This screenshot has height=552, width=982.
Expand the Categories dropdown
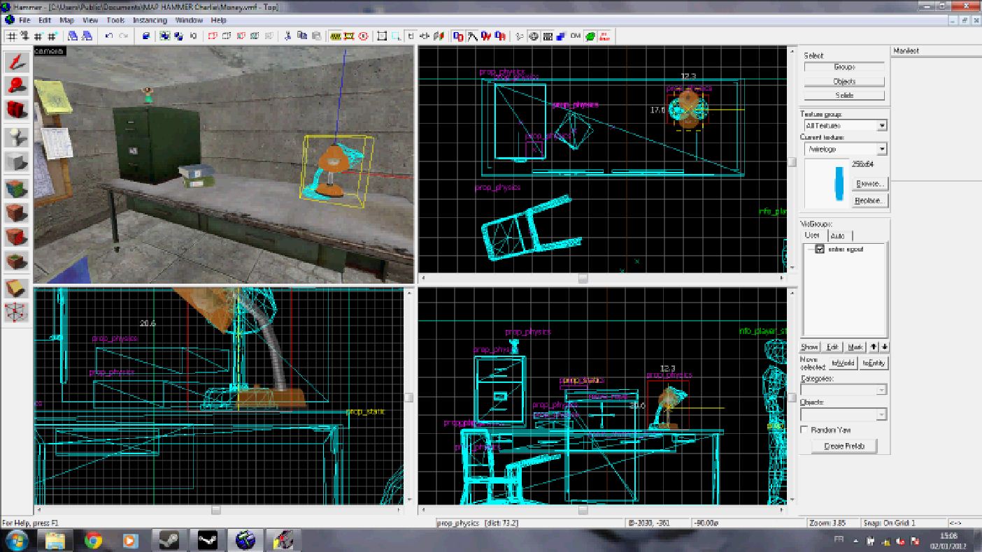point(881,390)
